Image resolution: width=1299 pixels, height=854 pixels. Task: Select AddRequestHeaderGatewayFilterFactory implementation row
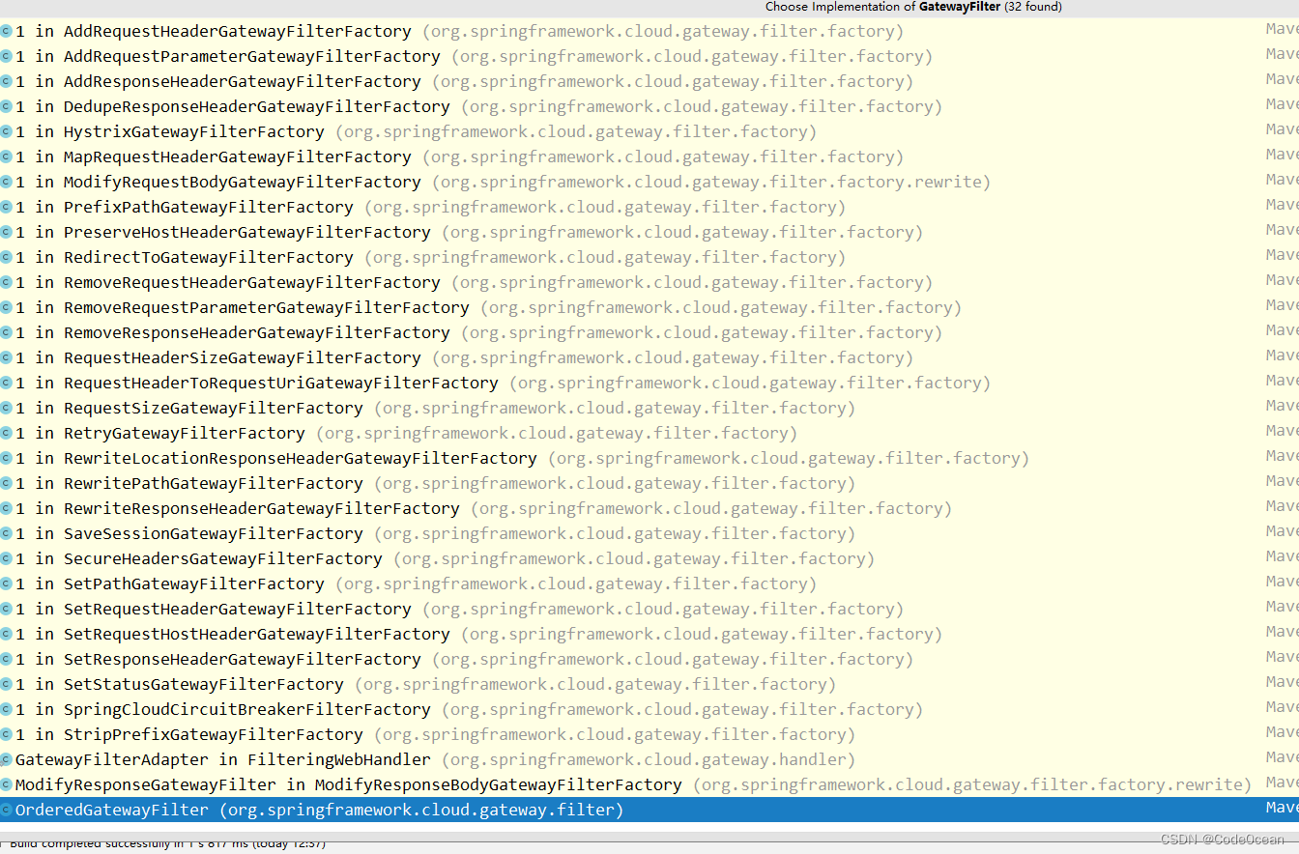(x=649, y=31)
